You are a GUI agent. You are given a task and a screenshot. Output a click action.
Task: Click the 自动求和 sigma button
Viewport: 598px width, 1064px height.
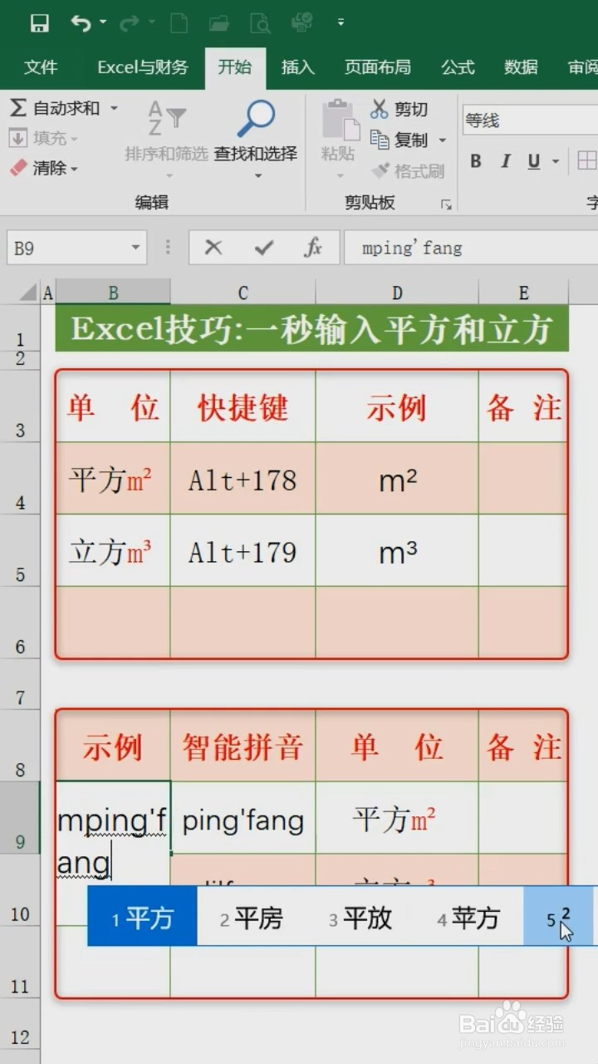pyautogui.click(x=55, y=108)
